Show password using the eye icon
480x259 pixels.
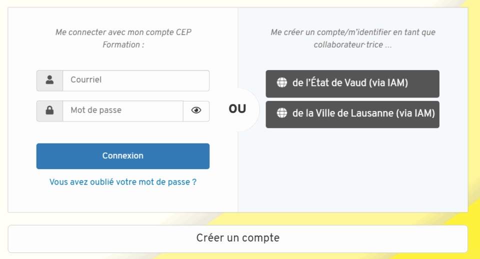click(x=196, y=111)
